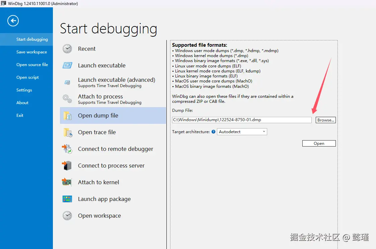The image size is (376, 249).
Task: Choose Connect to process server label
Action: pyautogui.click(x=111, y=166)
